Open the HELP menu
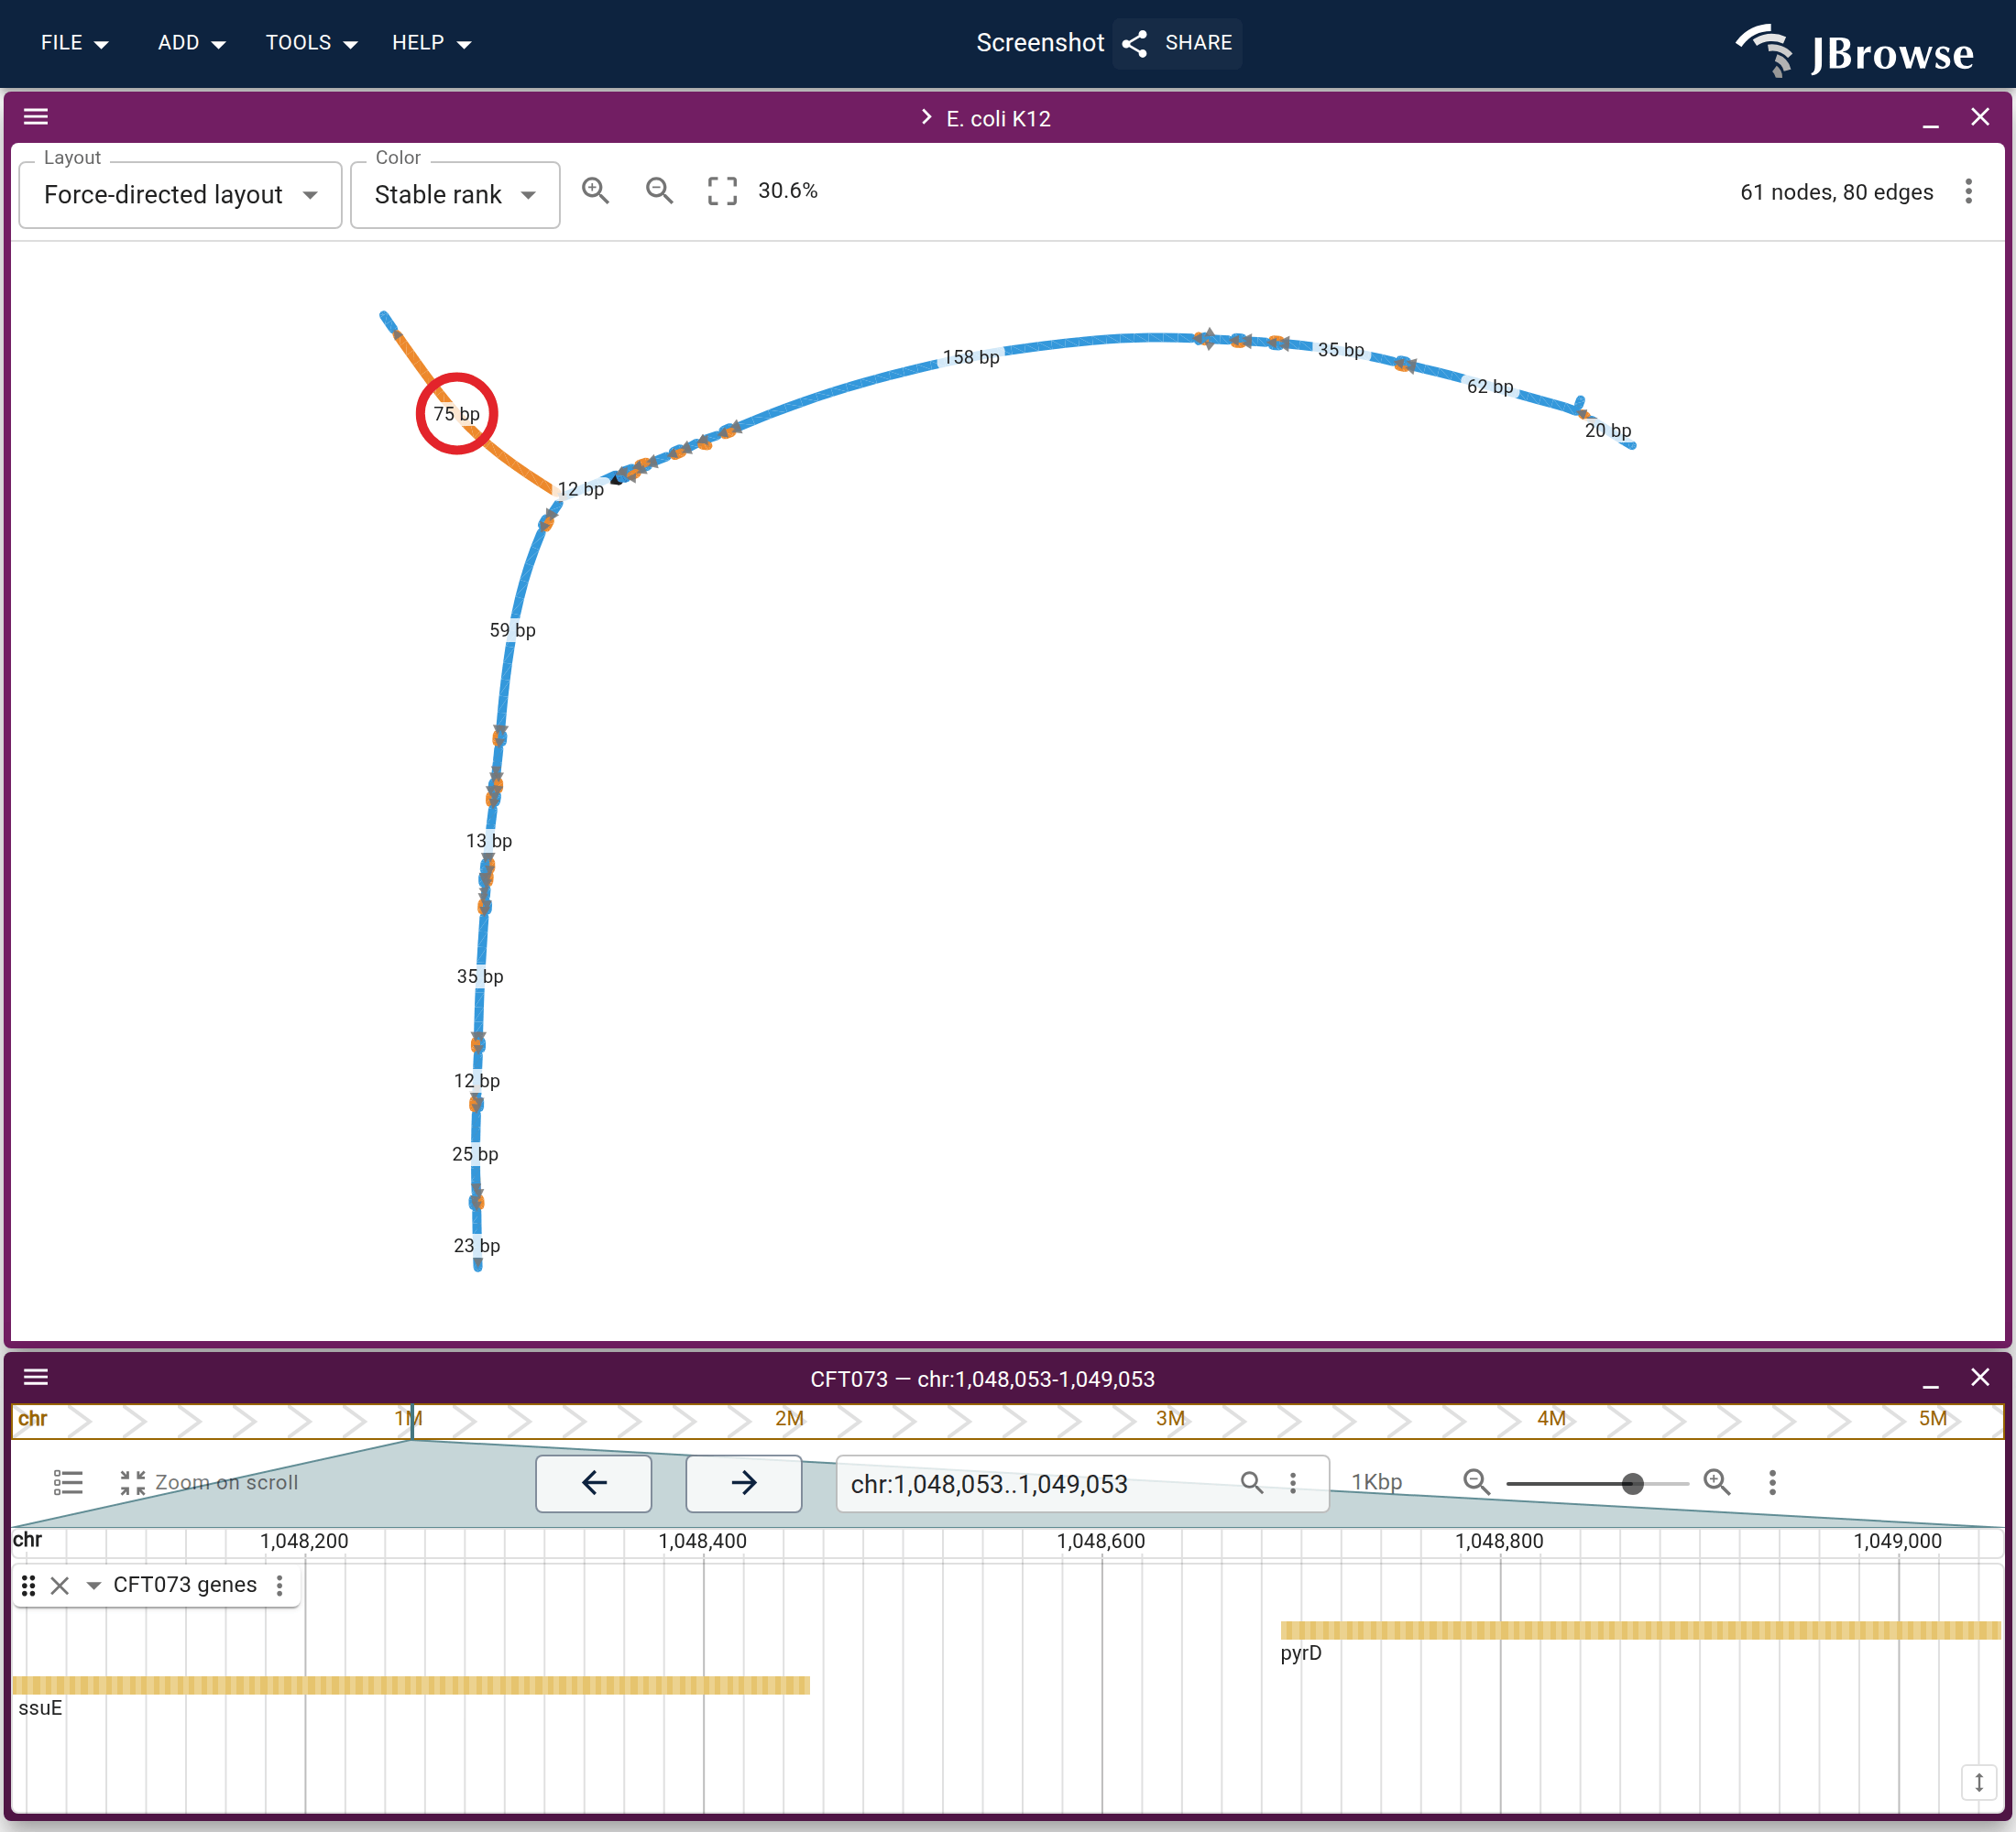Image resolution: width=2016 pixels, height=1832 pixels. [x=431, y=43]
